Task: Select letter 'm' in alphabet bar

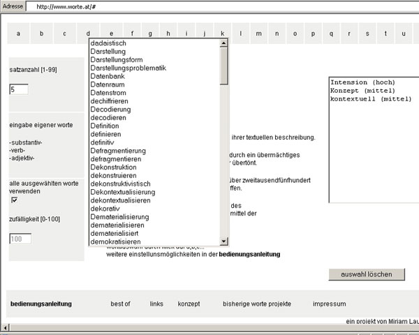Action: (x=258, y=33)
